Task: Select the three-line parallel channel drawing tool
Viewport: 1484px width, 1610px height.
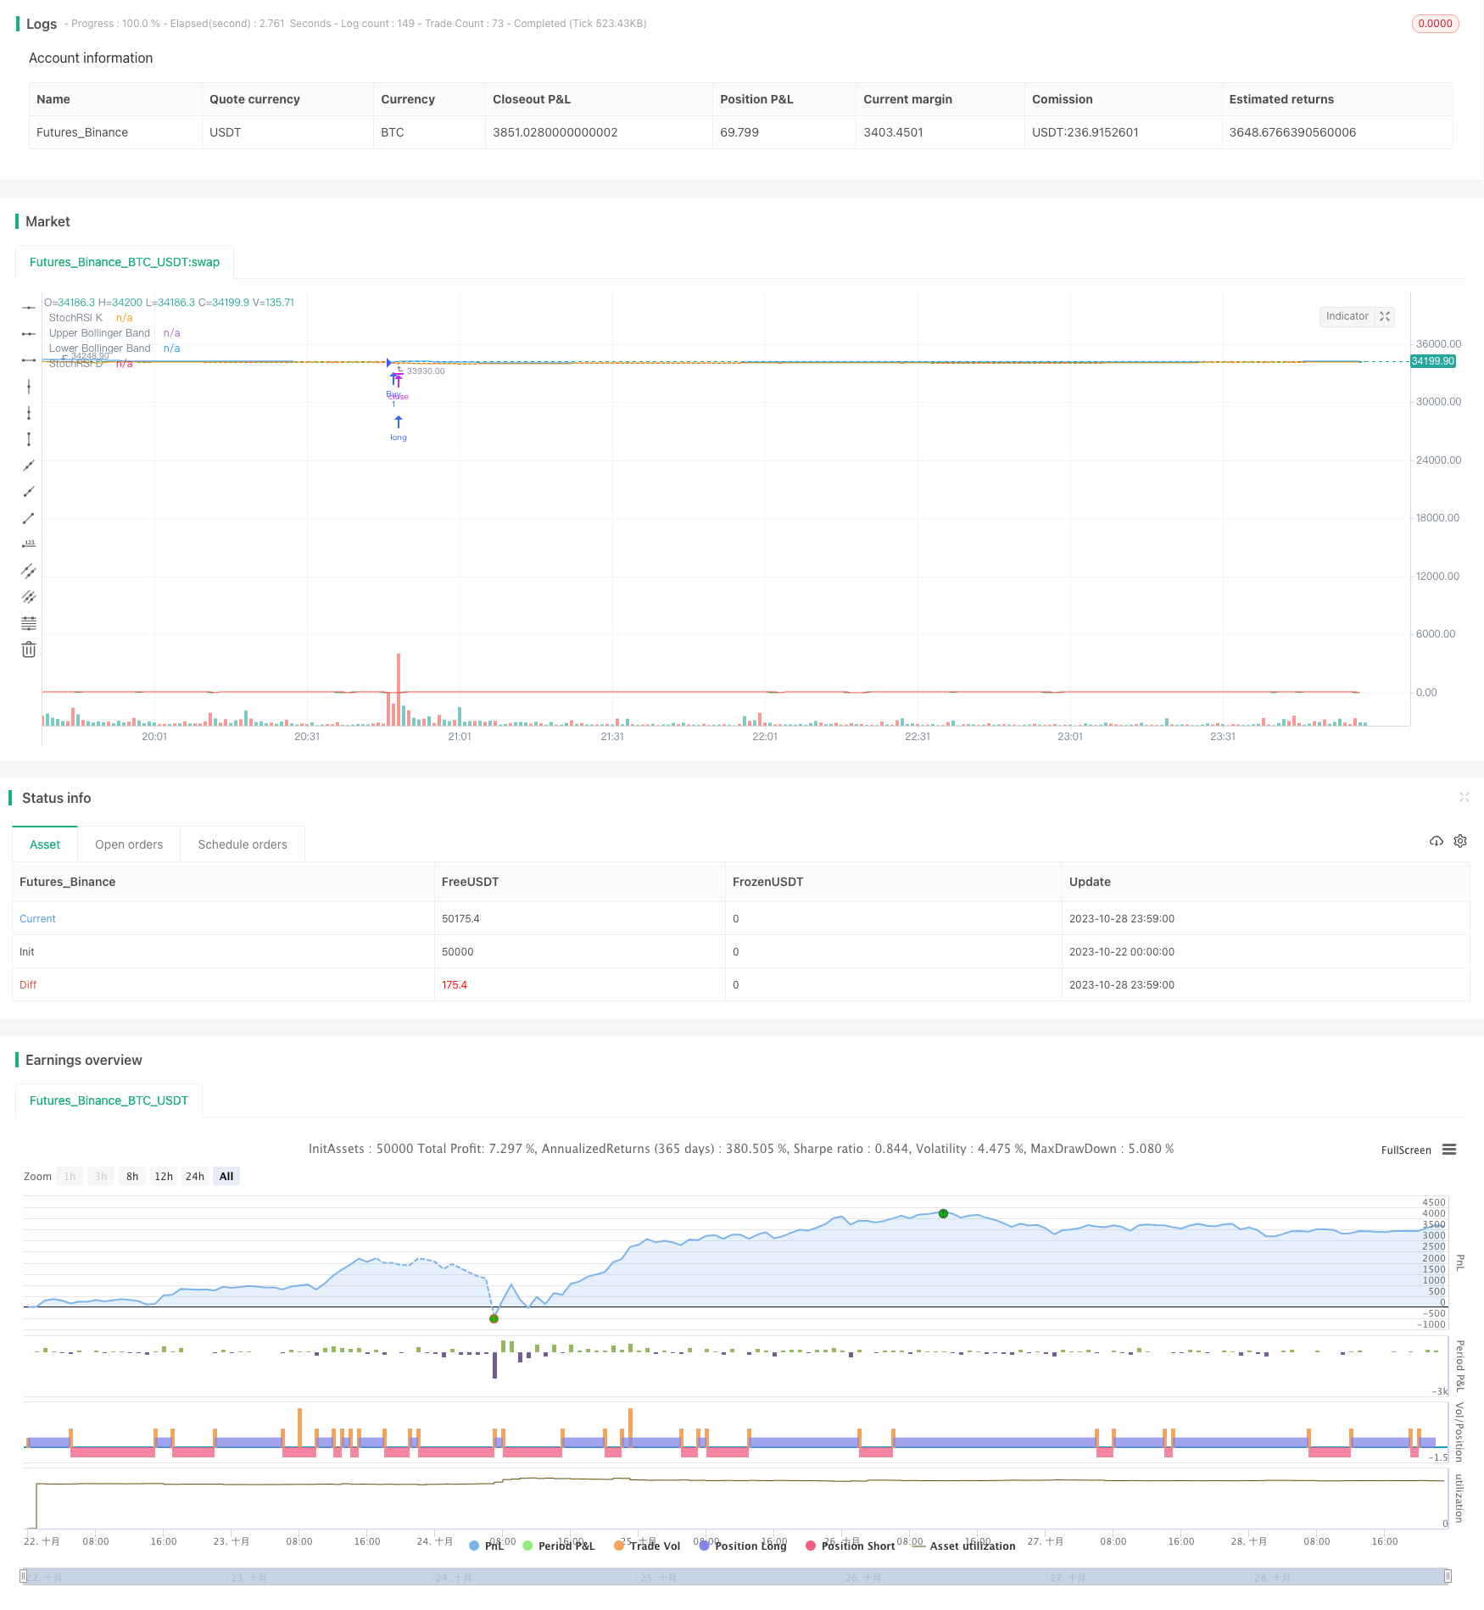Action: point(29,597)
